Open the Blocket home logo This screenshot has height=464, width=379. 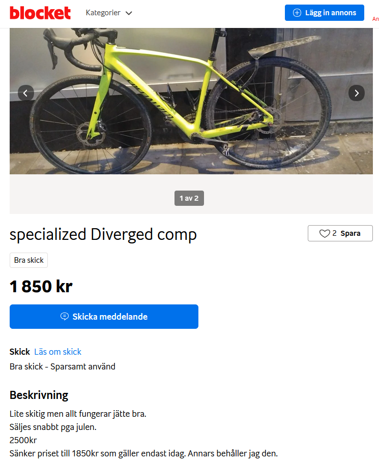[x=40, y=13]
